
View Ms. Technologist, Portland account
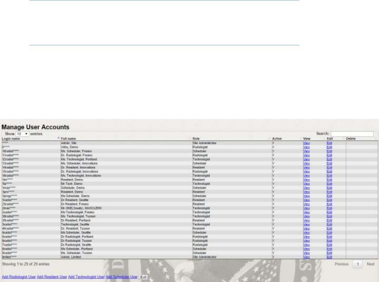click(306, 160)
